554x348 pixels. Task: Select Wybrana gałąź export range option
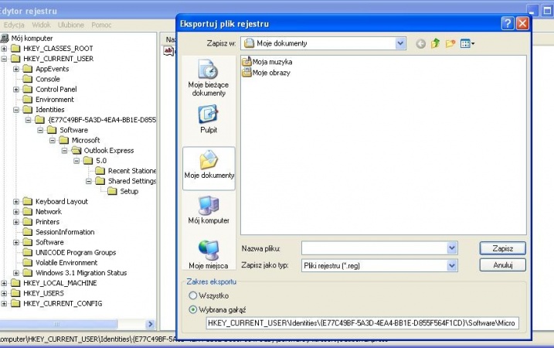(192, 309)
